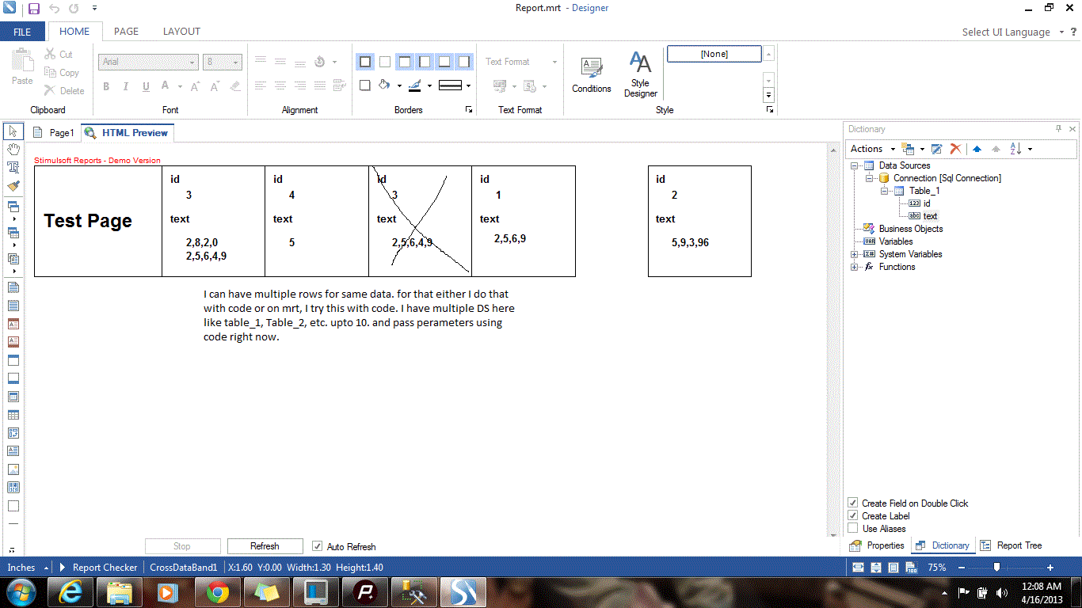Open Windows Explorer folder on taskbar
The width and height of the screenshot is (1082, 608).
pos(120,591)
